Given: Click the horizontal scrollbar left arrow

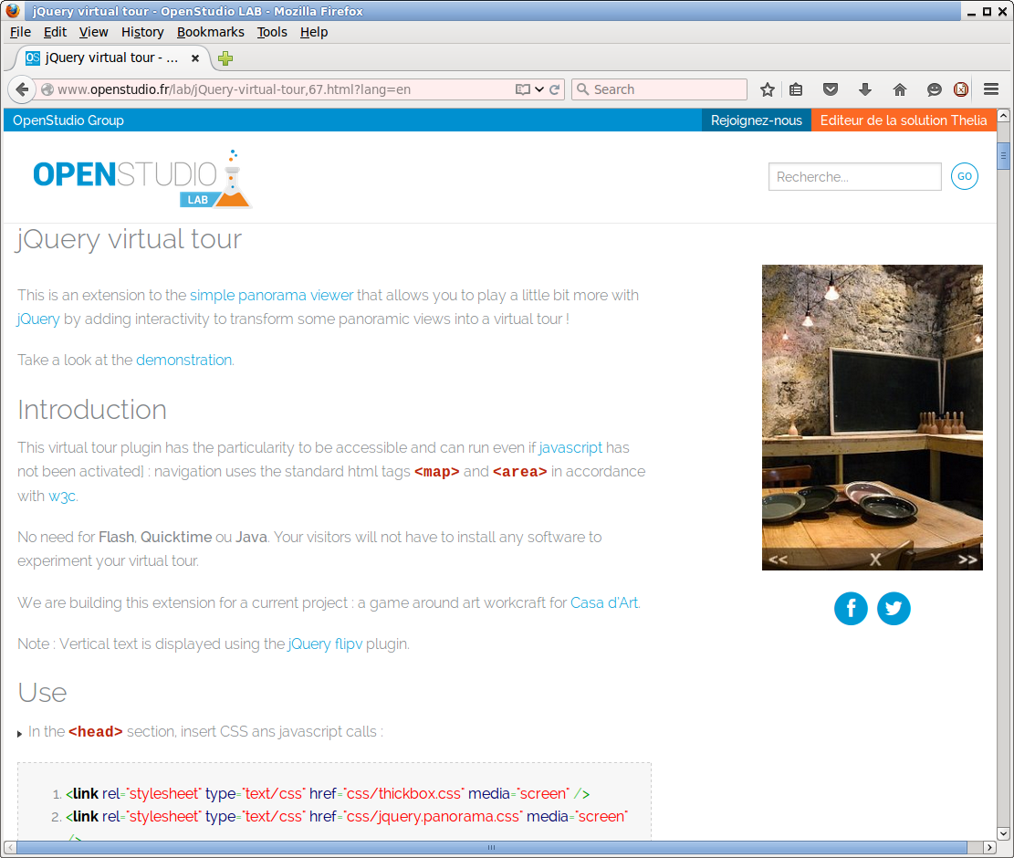Looking at the screenshot, I should tap(10, 847).
